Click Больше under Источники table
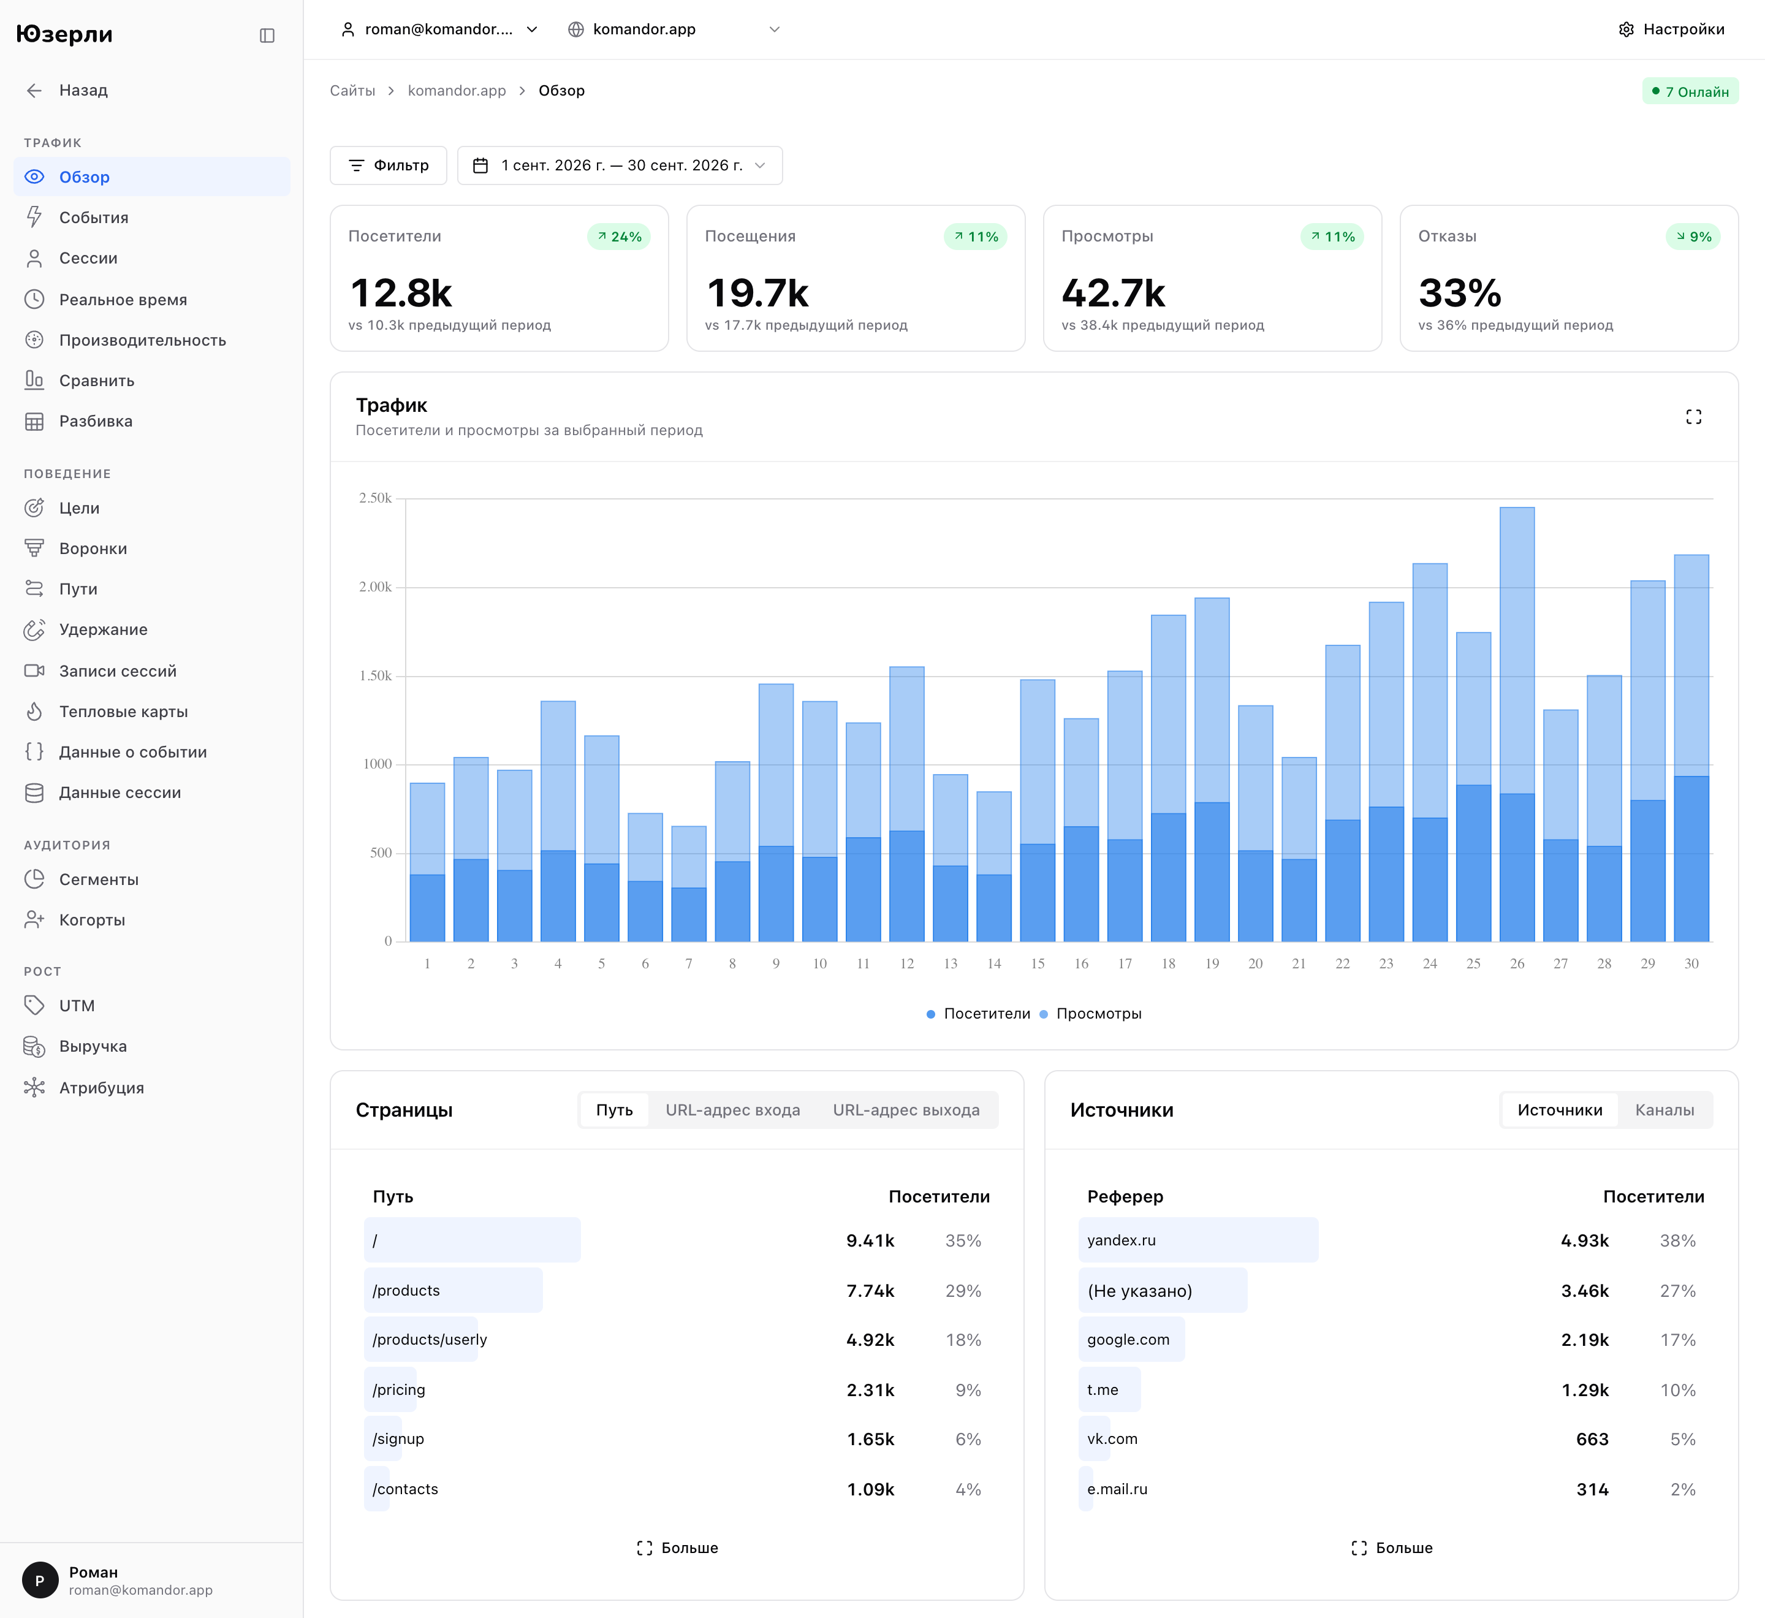The image size is (1765, 1618). [1391, 1547]
